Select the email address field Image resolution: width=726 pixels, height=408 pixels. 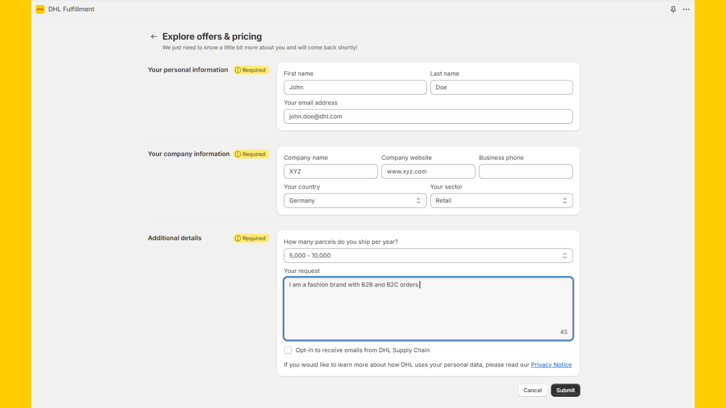click(428, 116)
